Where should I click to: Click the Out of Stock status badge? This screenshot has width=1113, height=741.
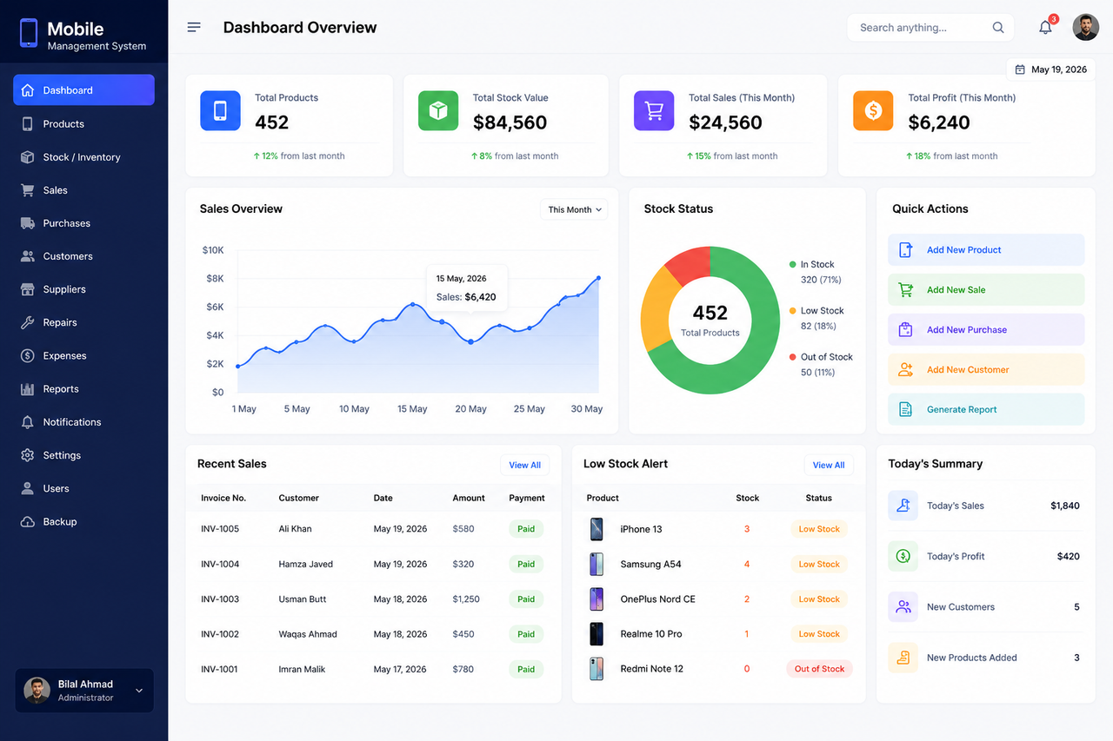click(x=820, y=669)
